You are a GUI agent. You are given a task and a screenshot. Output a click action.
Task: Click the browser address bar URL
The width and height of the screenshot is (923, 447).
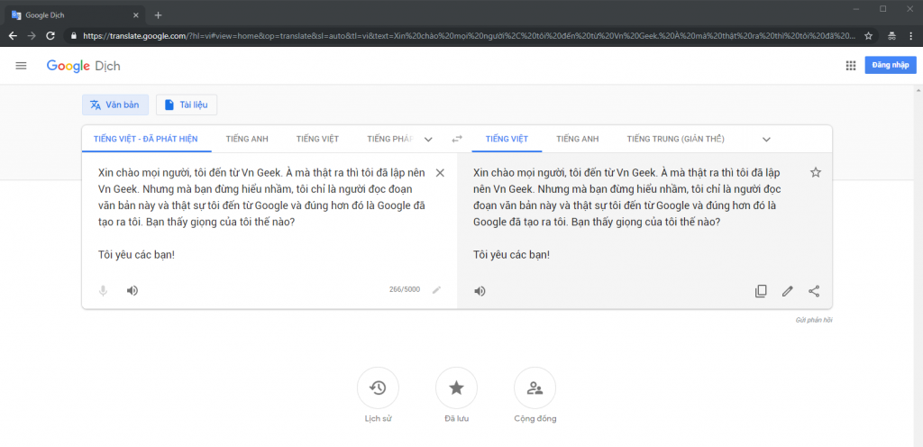pos(469,35)
